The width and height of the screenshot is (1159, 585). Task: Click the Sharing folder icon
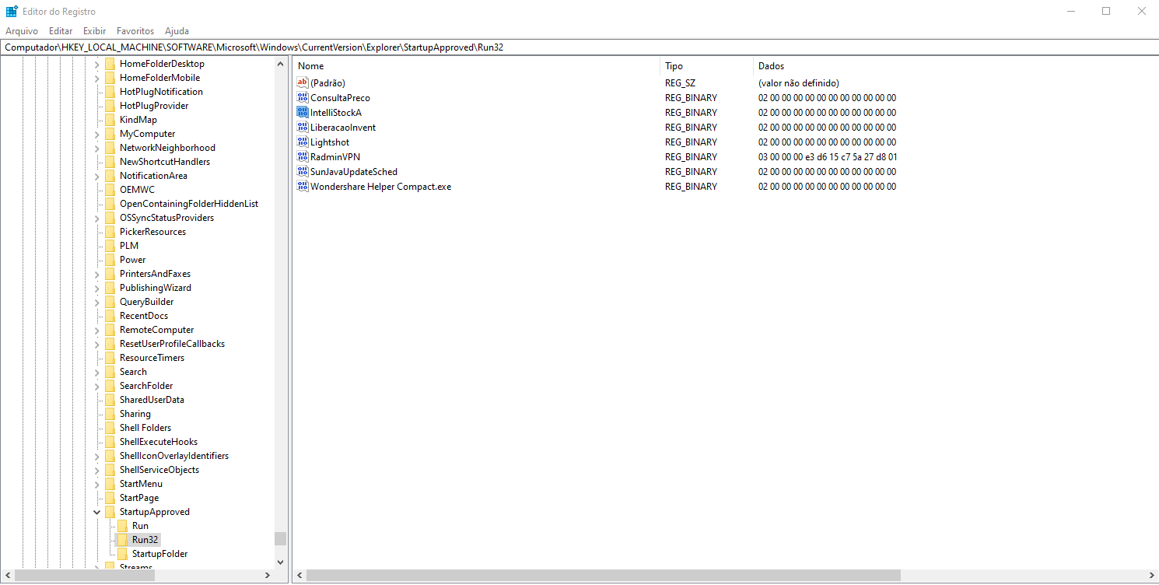pyautogui.click(x=110, y=414)
